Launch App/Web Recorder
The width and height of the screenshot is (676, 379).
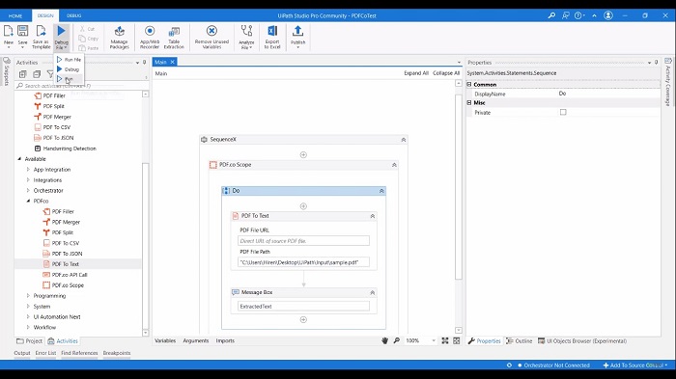point(150,37)
